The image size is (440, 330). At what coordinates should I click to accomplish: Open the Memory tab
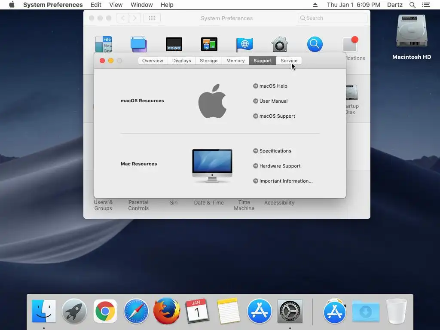[235, 61]
